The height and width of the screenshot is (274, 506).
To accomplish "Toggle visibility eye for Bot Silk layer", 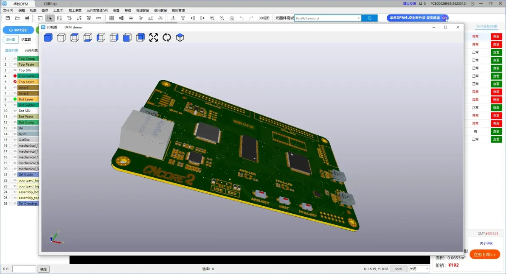I will tap(15, 111).
